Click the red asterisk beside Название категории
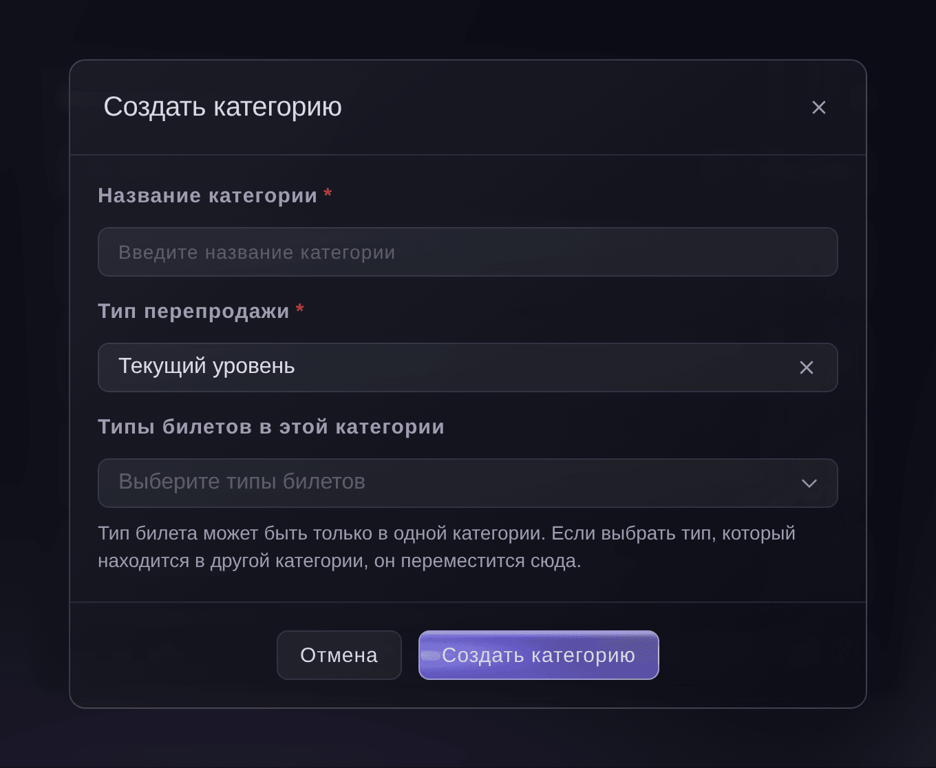936x768 pixels. 328,193
